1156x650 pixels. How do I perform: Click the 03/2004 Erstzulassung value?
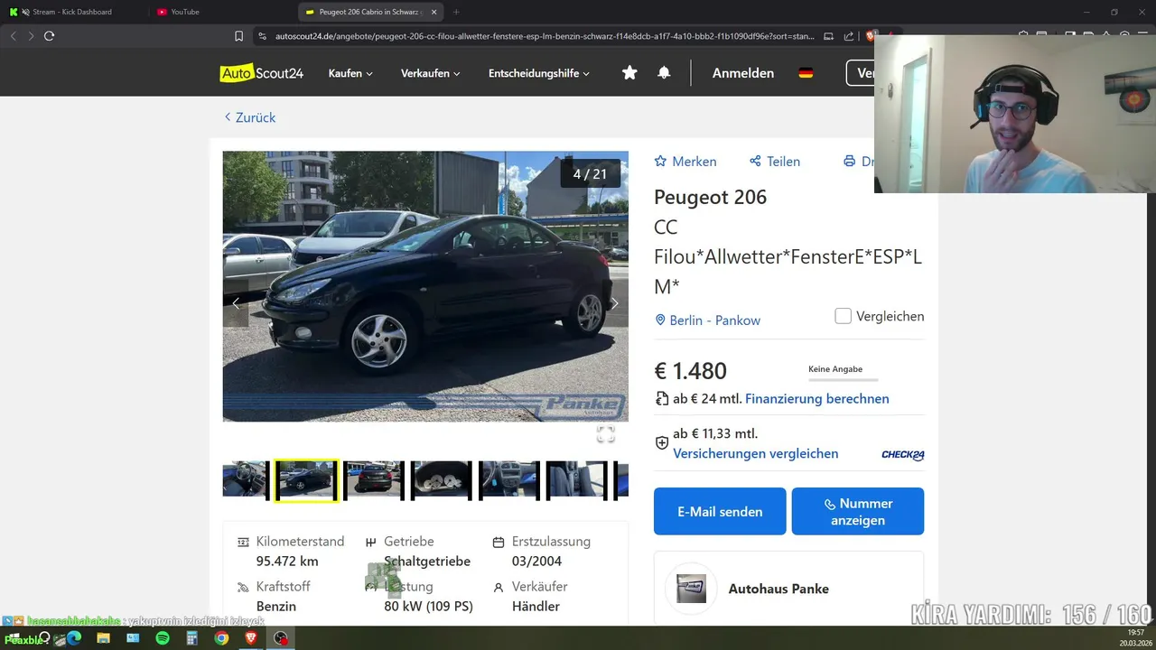(536, 562)
